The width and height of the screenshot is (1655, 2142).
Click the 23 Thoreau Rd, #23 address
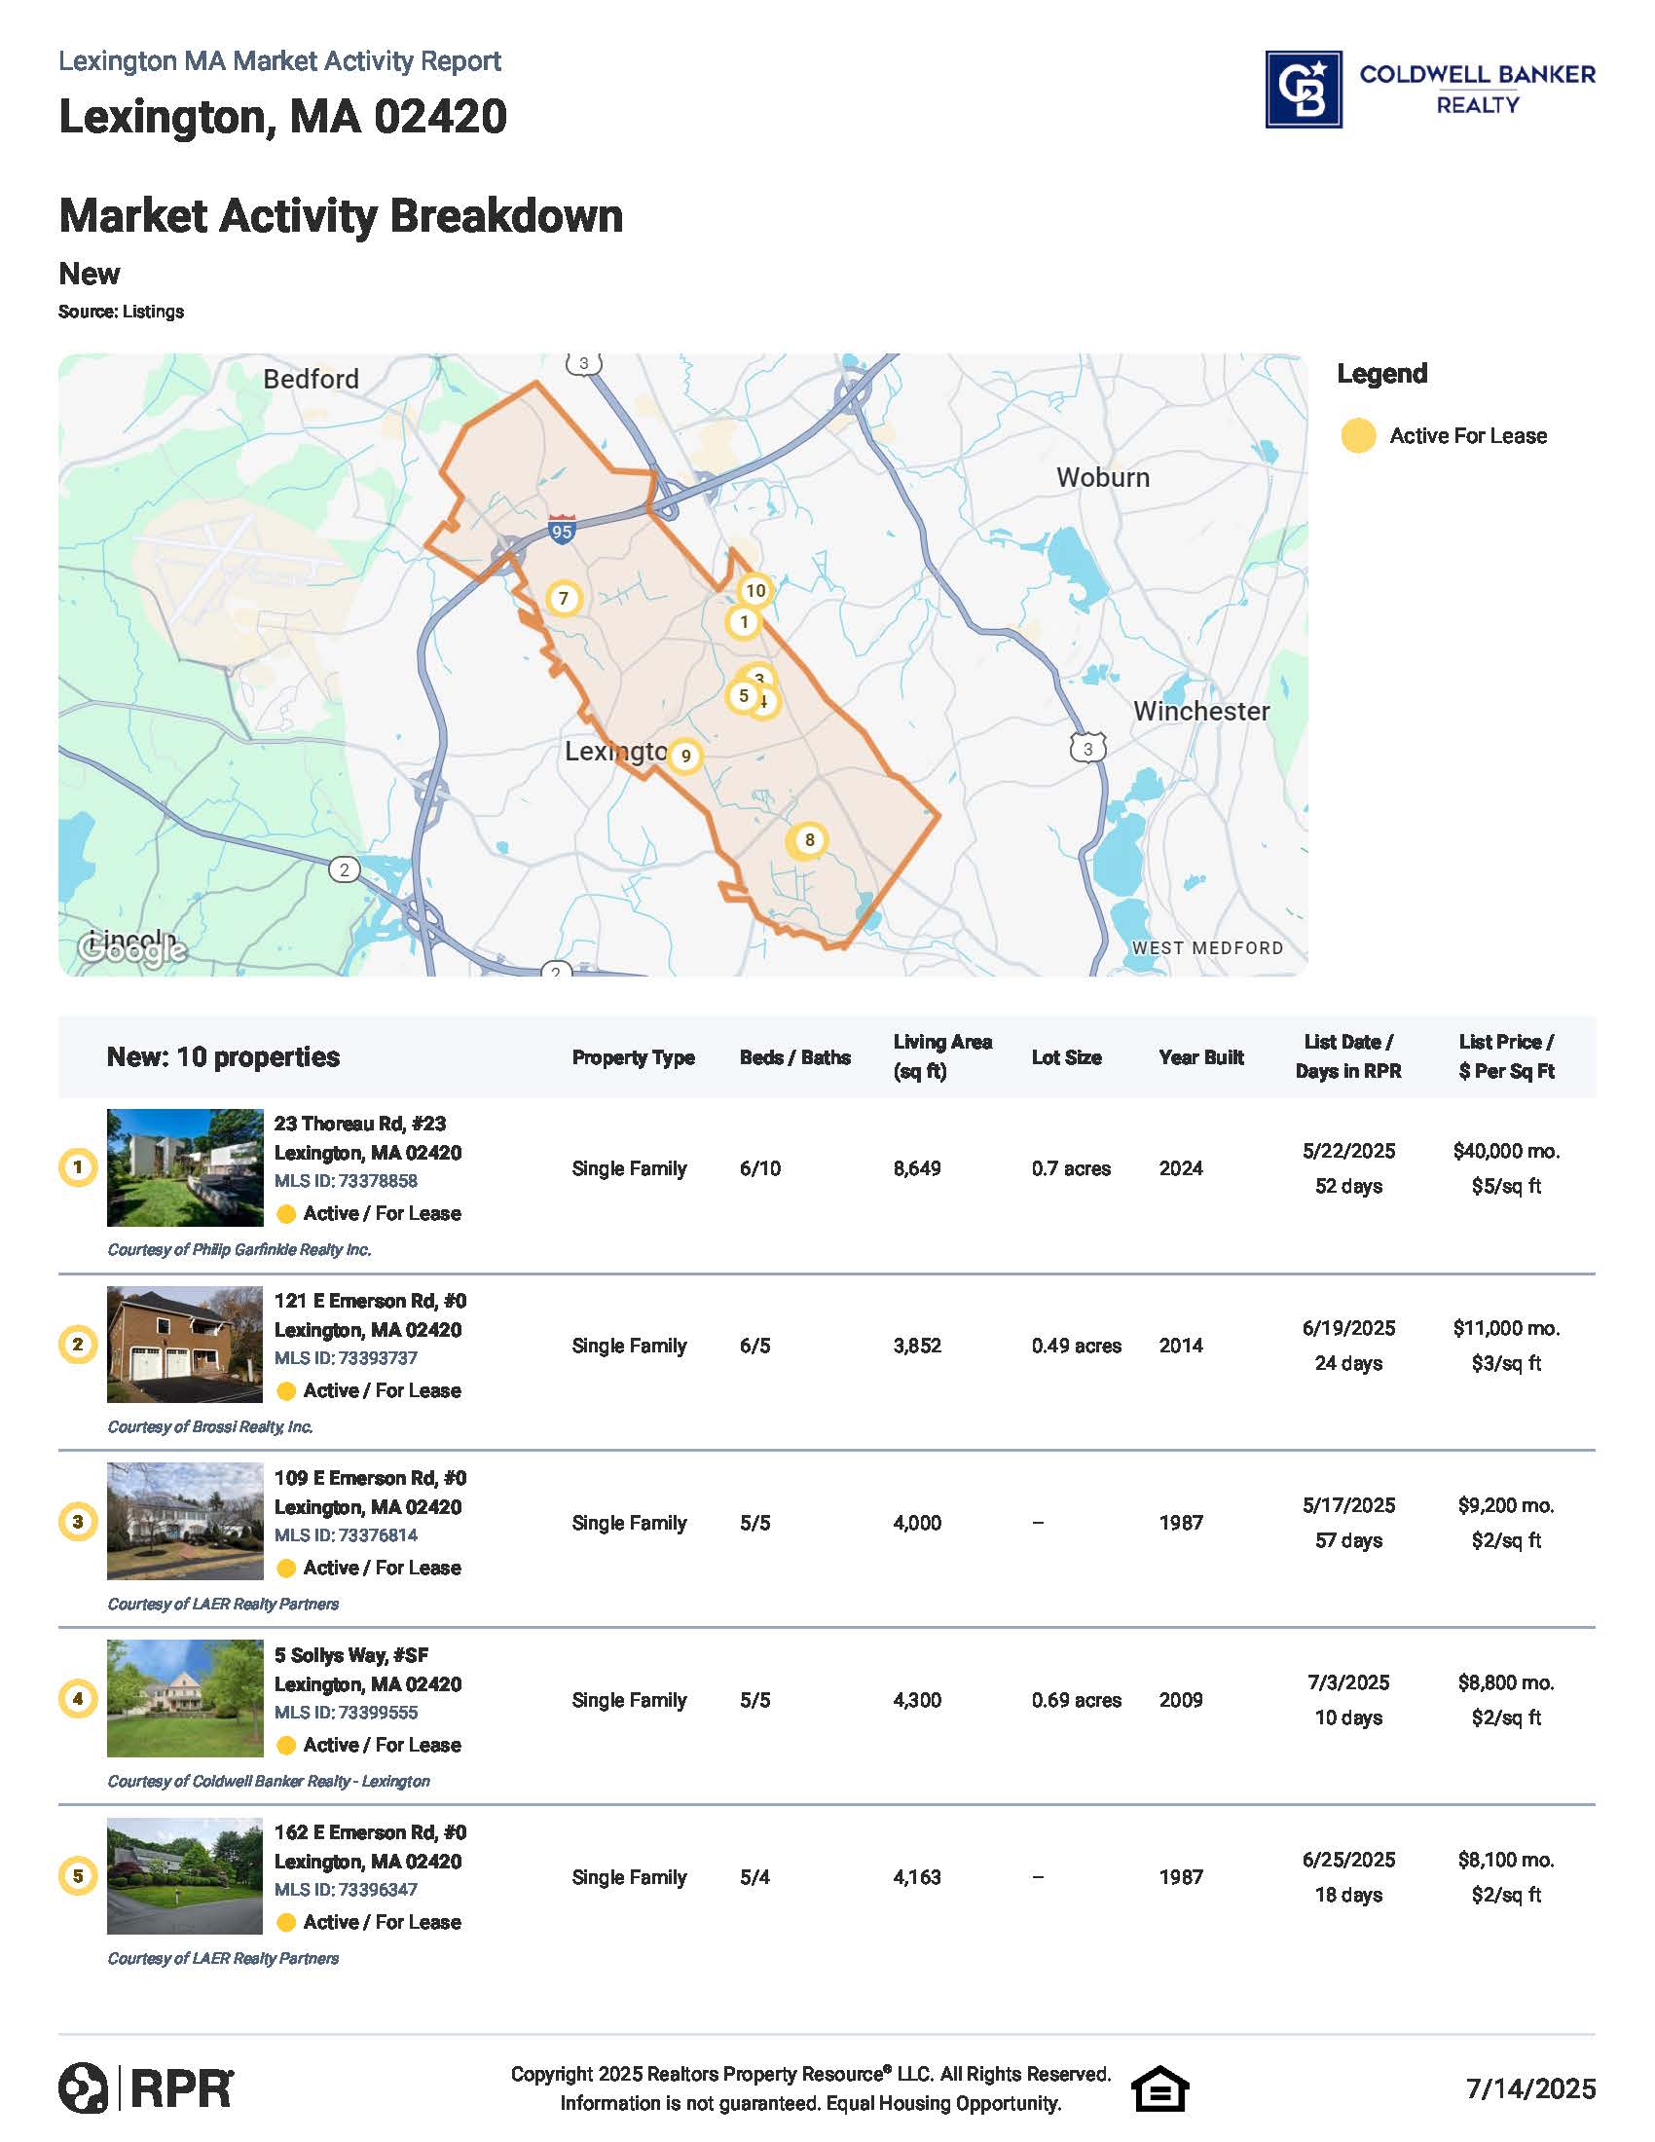tap(360, 1124)
